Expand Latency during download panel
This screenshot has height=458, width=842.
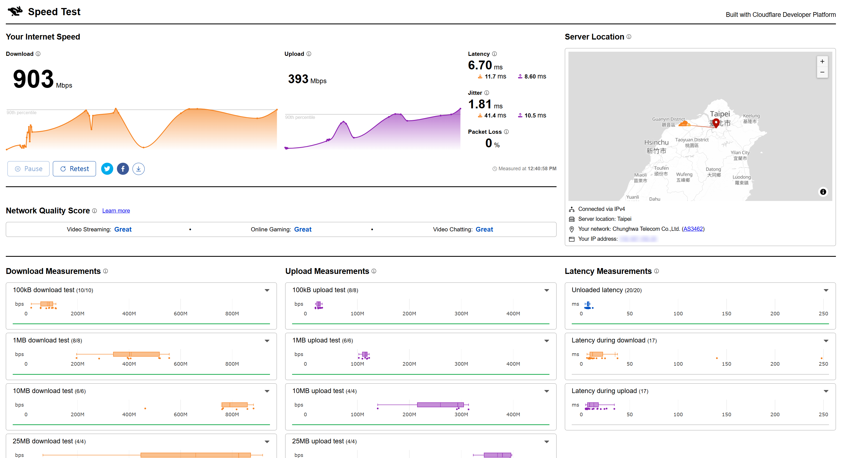(826, 341)
